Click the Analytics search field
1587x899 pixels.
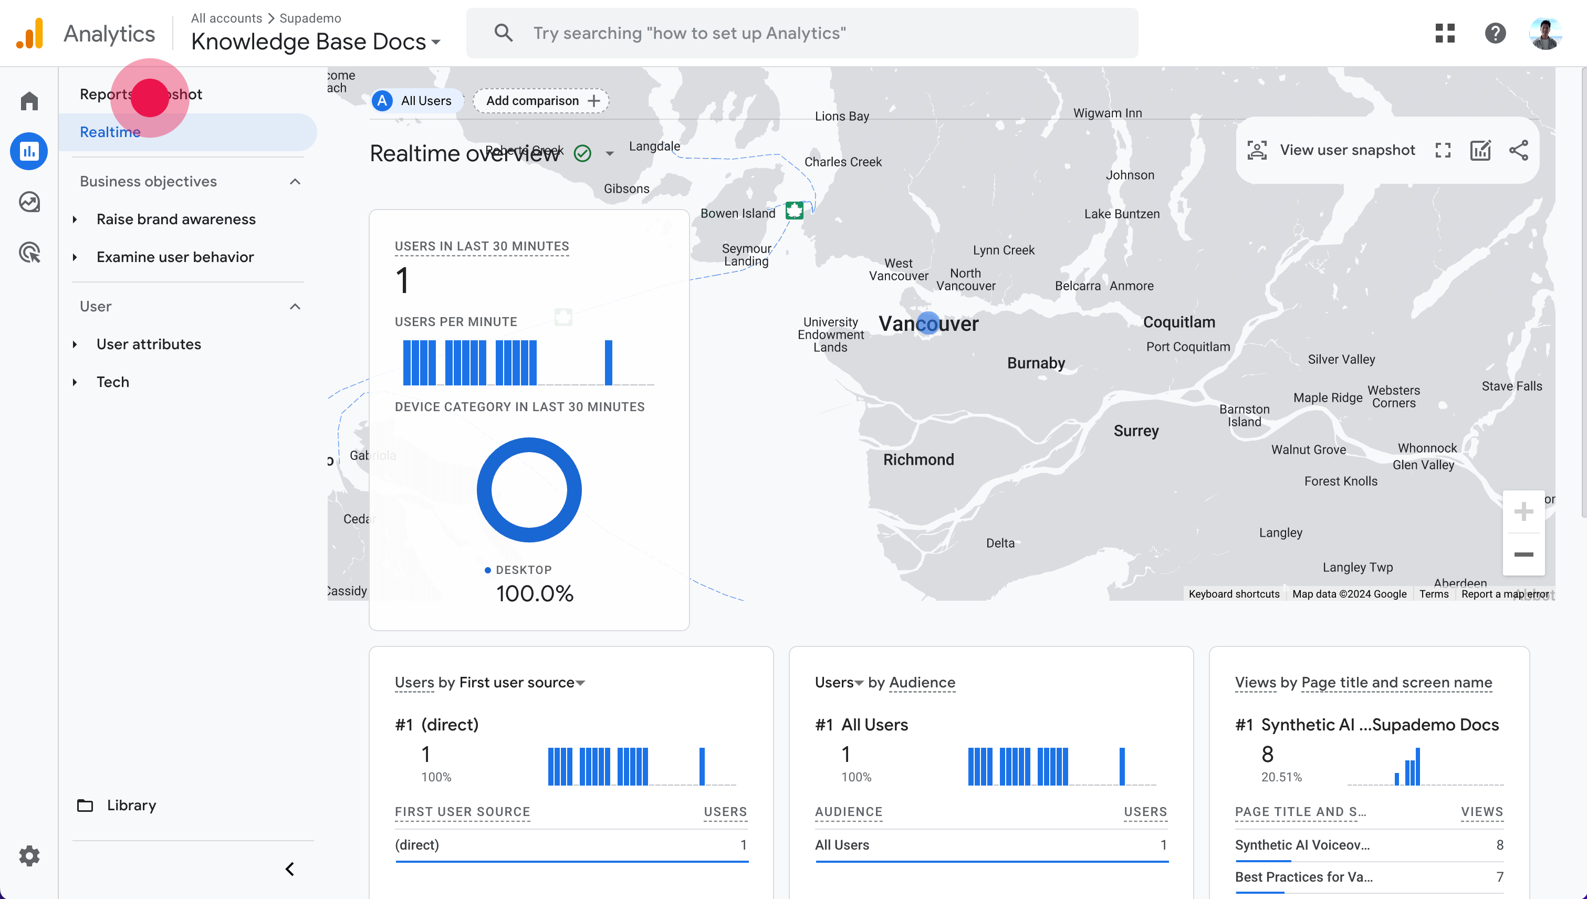(803, 33)
